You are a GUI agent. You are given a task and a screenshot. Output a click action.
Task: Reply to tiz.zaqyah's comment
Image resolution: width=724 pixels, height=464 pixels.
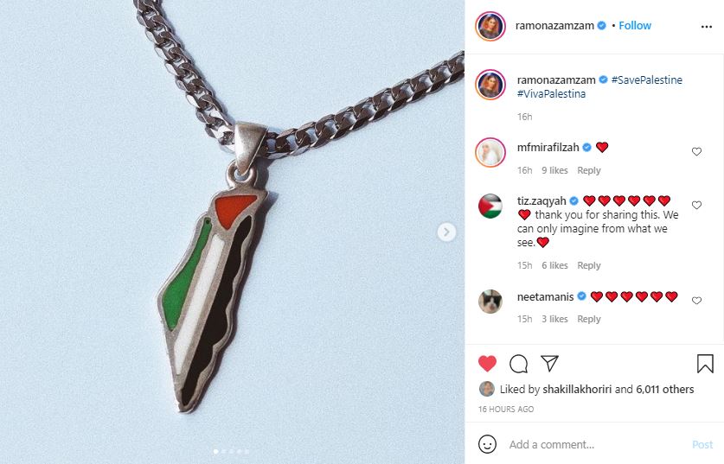(589, 265)
